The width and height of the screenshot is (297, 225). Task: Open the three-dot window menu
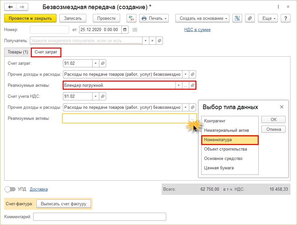pos(278,7)
